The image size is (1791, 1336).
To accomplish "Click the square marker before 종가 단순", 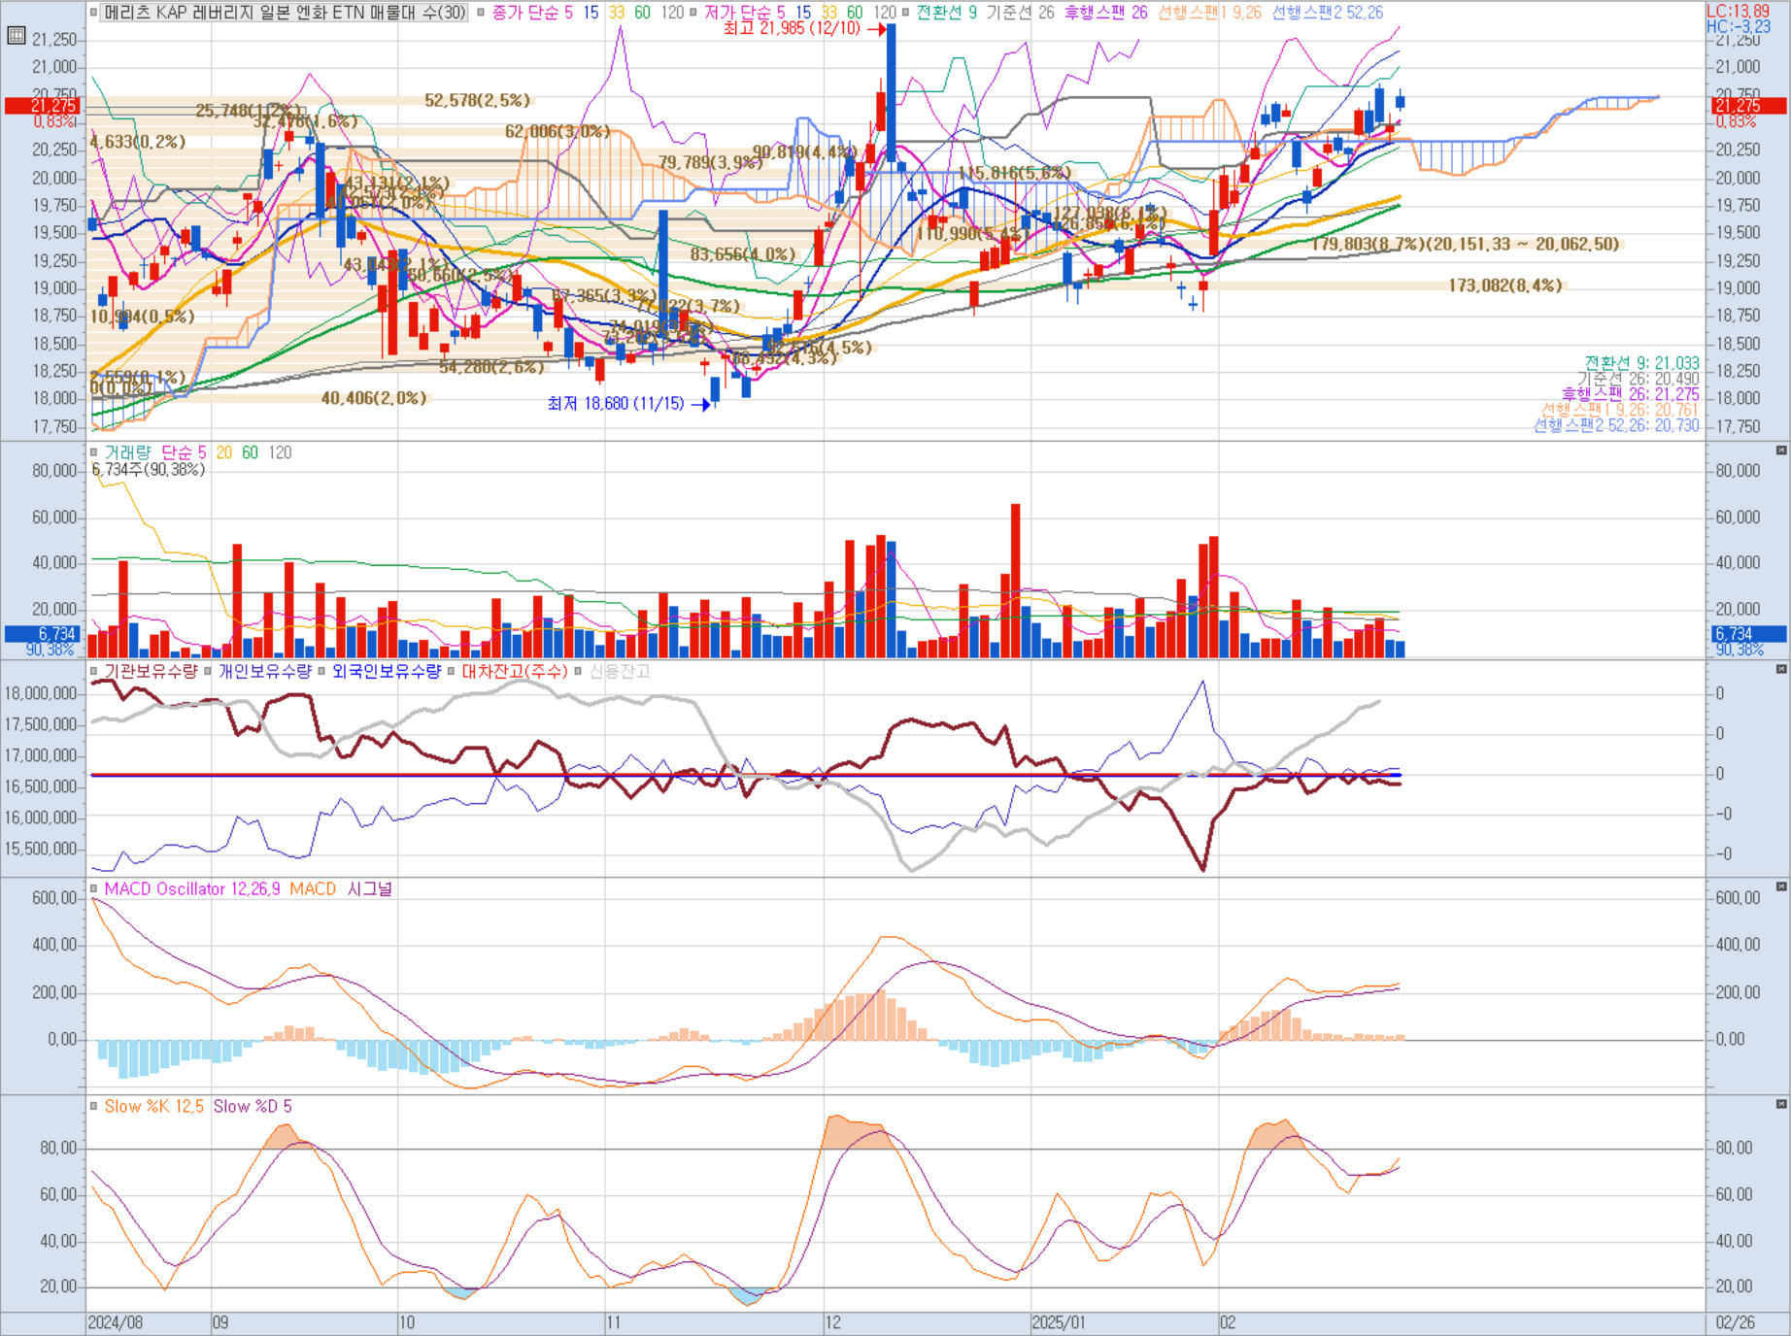I will tap(481, 13).
